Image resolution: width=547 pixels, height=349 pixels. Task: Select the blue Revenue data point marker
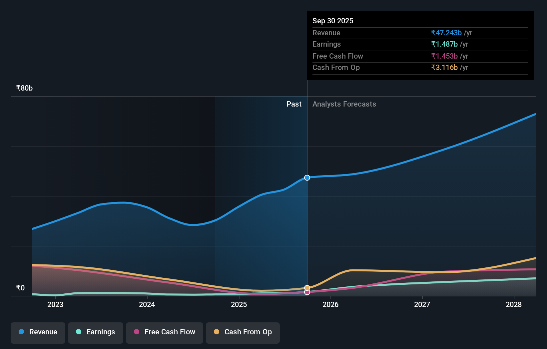pos(307,177)
